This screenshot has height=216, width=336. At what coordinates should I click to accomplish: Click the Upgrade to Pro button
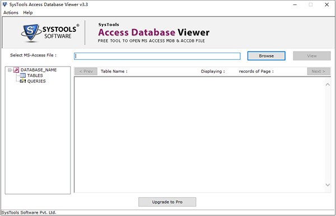167,202
